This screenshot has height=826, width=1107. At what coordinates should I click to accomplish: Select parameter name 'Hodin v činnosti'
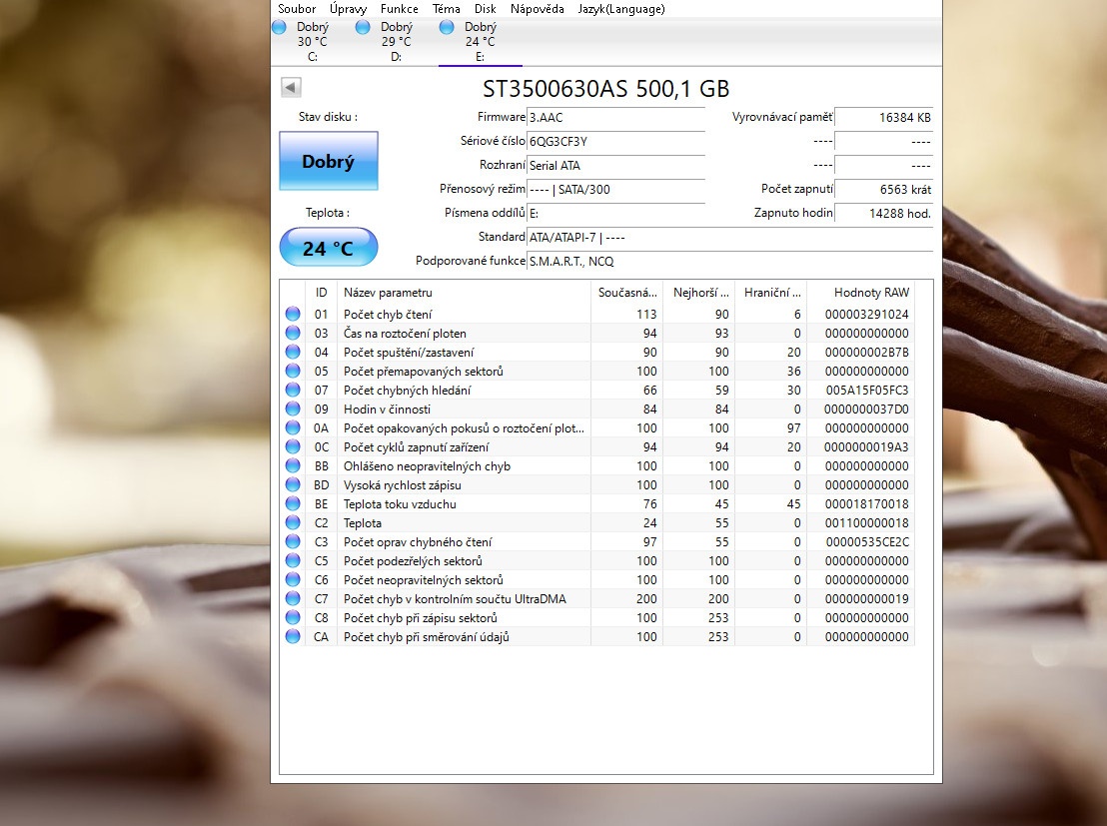tap(387, 410)
